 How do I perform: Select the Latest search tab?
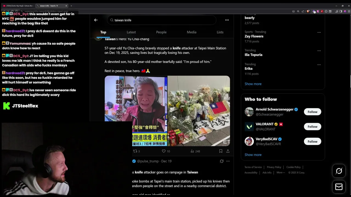click(131, 32)
